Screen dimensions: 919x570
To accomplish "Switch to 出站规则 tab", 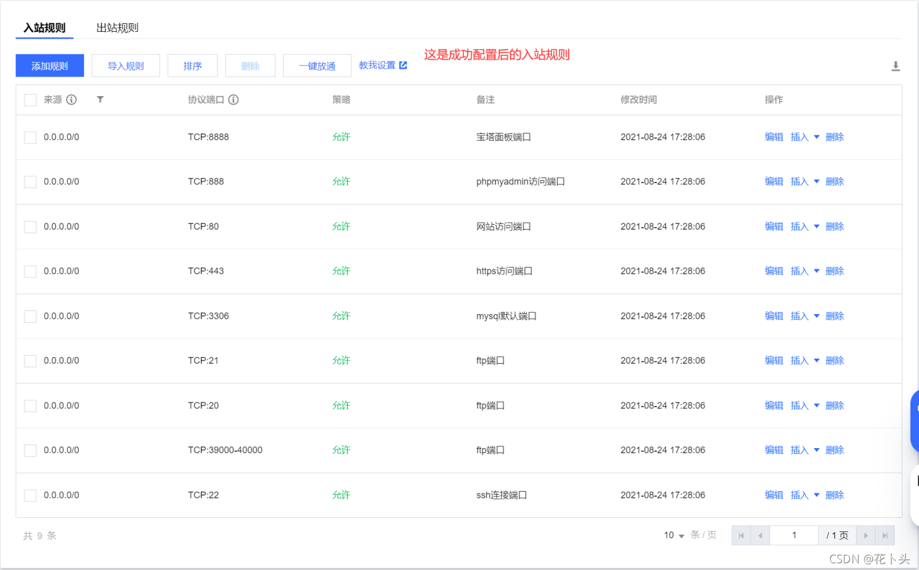I will [x=117, y=28].
